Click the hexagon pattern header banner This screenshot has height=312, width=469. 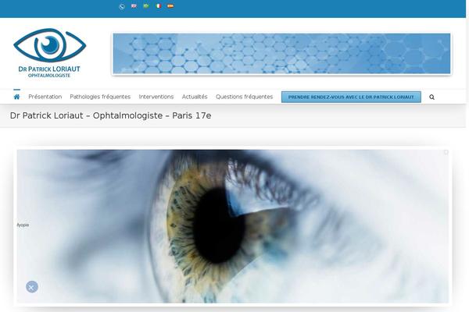[x=281, y=54]
